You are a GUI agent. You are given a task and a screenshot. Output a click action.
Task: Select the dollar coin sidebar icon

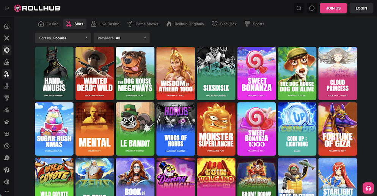pos(7,146)
